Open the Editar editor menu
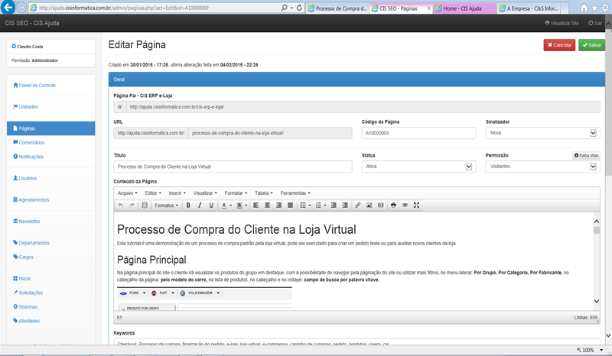Image resolution: width=612 pixels, height=356 pixels. click(153, 193)
